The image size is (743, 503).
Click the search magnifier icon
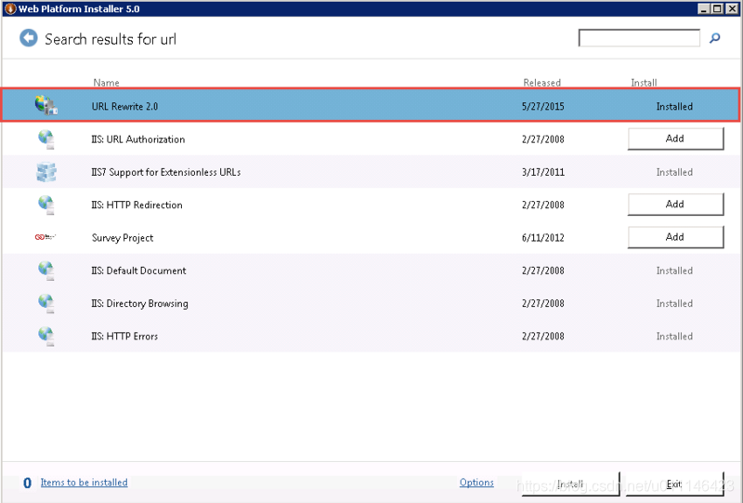click(x=715, y=38)
